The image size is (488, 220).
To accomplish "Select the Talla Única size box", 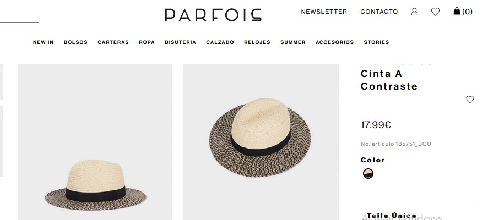I will (x=419, y=212).
